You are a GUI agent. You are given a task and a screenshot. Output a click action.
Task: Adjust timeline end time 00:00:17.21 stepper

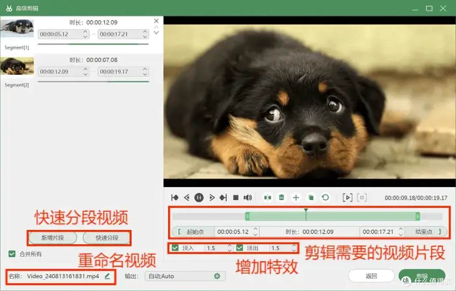pyautogui.click(x=401, y=232)
